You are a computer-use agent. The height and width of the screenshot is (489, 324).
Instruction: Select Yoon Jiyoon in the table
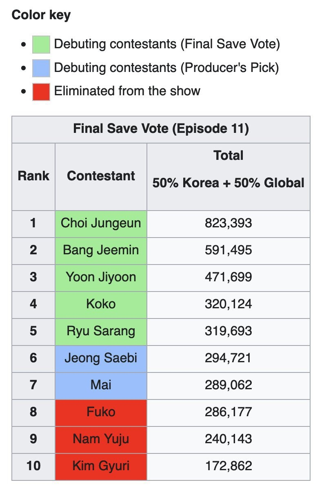coord(101,277)
